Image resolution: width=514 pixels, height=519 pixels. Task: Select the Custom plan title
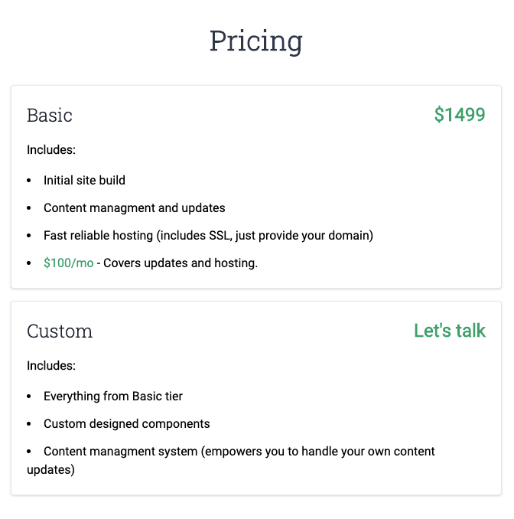pyautogui.click(x=60, y=331)
